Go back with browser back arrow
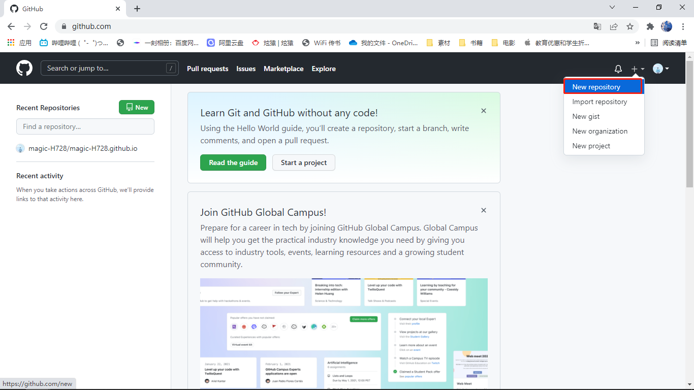This screenshot has width=694, height=390. point(11,26)
